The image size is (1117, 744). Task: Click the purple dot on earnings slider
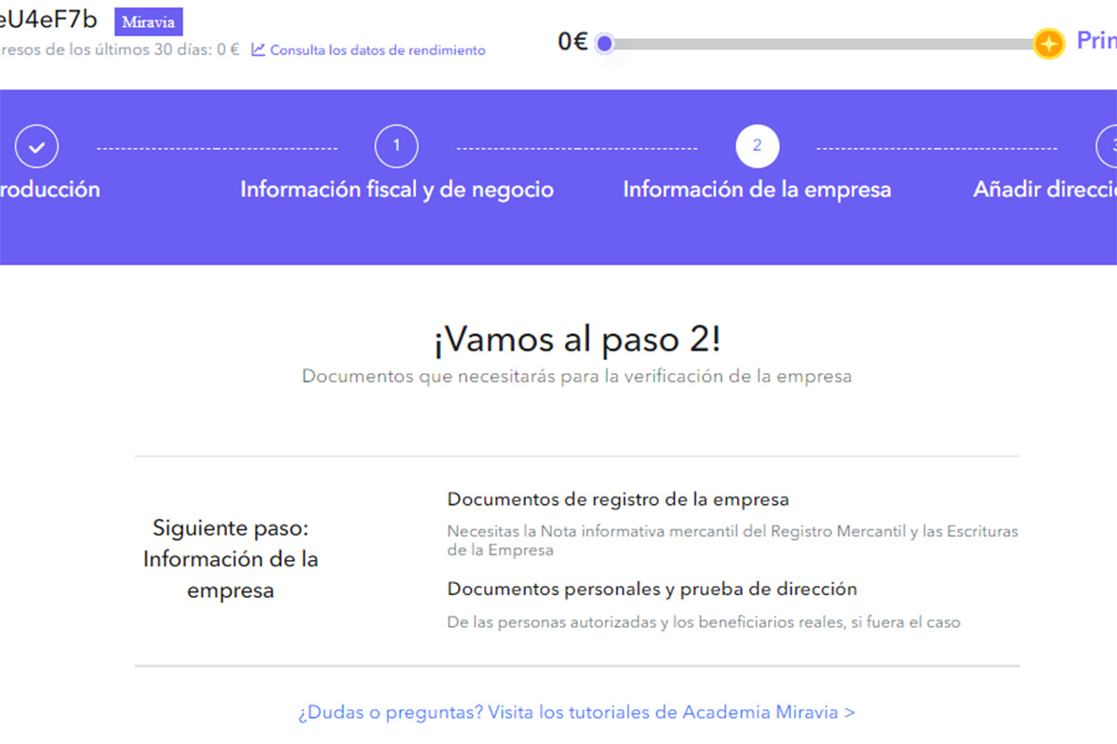coord(605,43)
